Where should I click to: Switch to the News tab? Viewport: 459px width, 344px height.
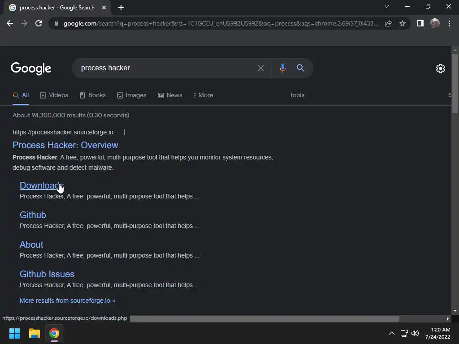click(170, 95)
